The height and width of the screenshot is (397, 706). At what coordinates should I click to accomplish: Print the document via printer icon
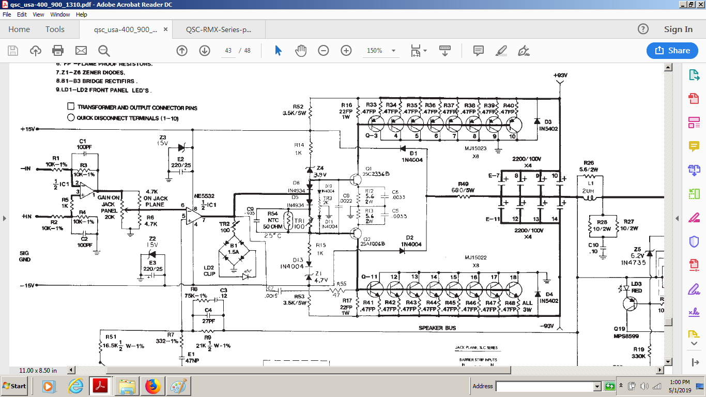(58, 51)
